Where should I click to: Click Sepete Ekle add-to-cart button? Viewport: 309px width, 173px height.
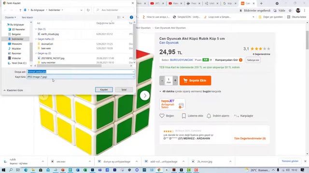(195, 81)
